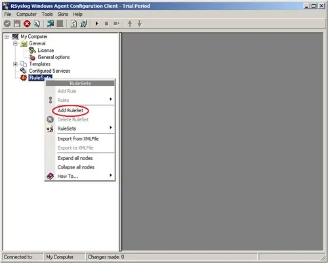The width and height of the screenshot is (328, 263).
Task: Open the RuleSets submenu entry
Action: 80,129
